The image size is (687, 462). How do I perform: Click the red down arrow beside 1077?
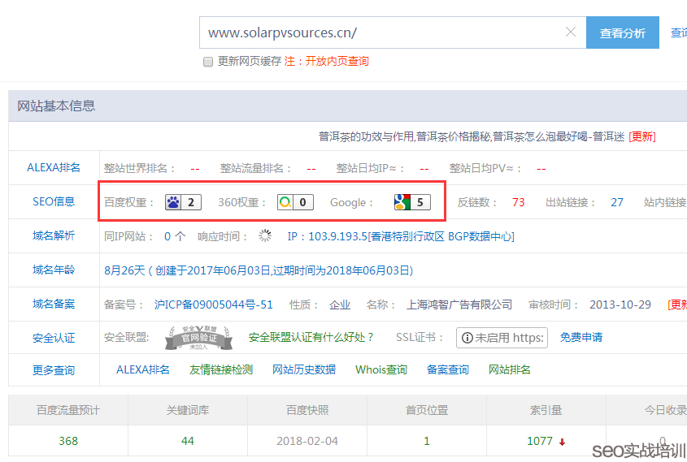[562, 442]
